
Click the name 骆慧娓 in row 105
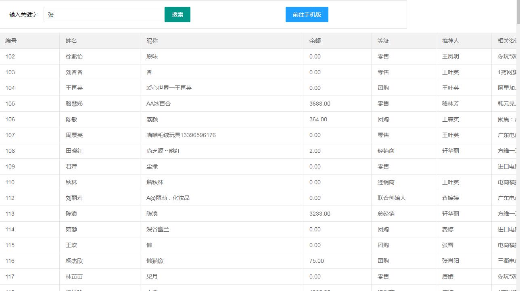pyautogui.click(x=75, y=104)
